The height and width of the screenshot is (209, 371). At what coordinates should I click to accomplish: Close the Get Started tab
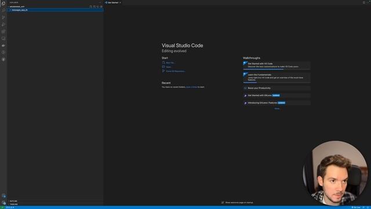coord(120,2)
